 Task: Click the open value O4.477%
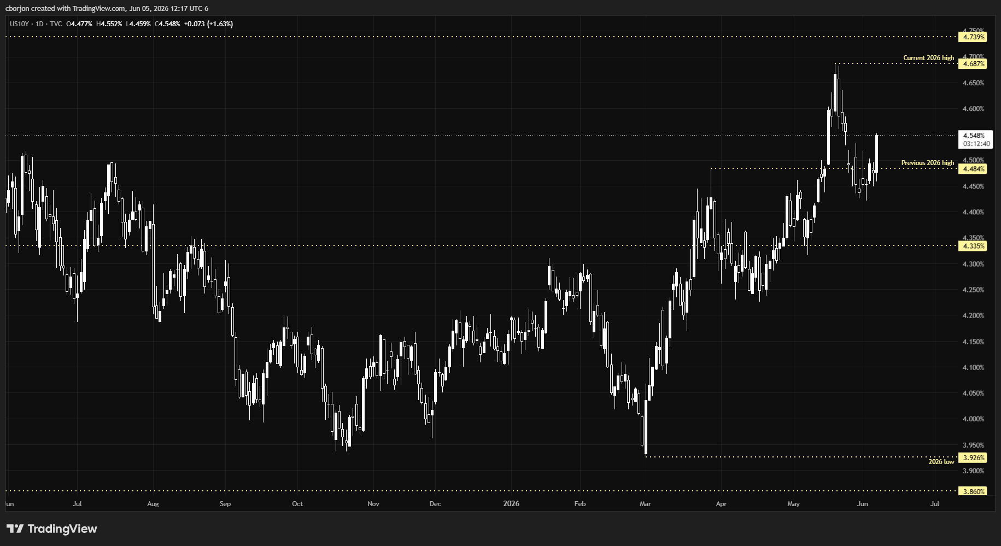coord(79,24)
